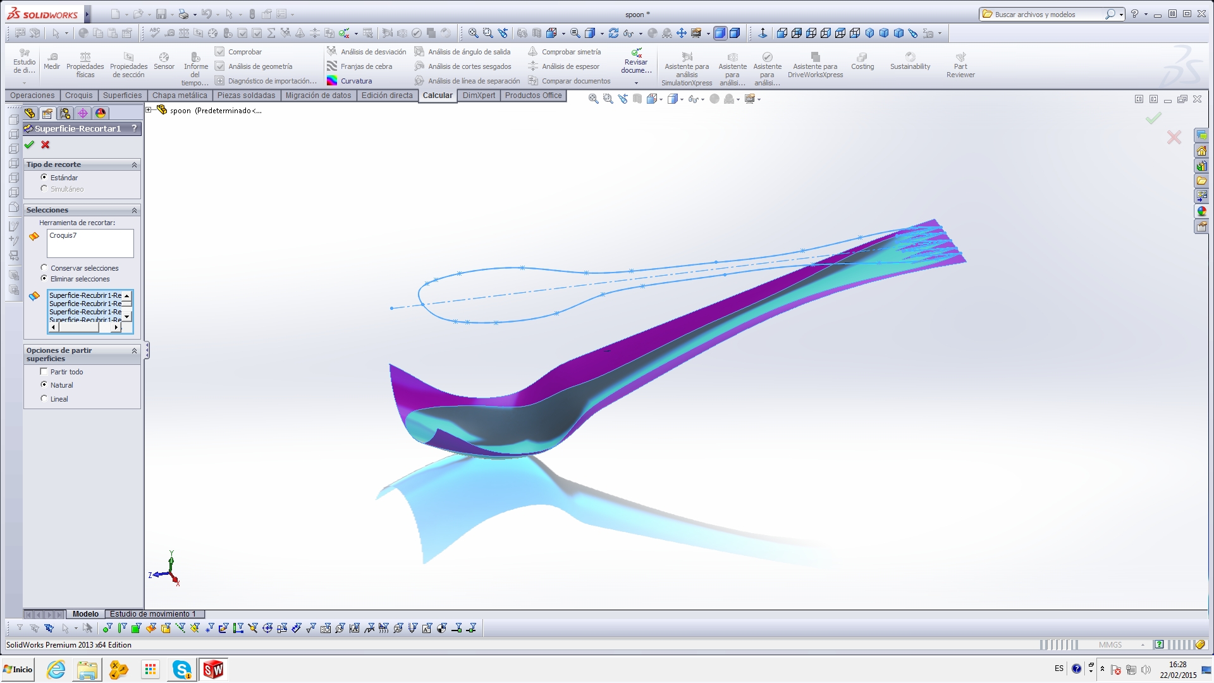Open the Costing tool
The height and width of the screenshot is (683, 1214).
coord(862,61)
